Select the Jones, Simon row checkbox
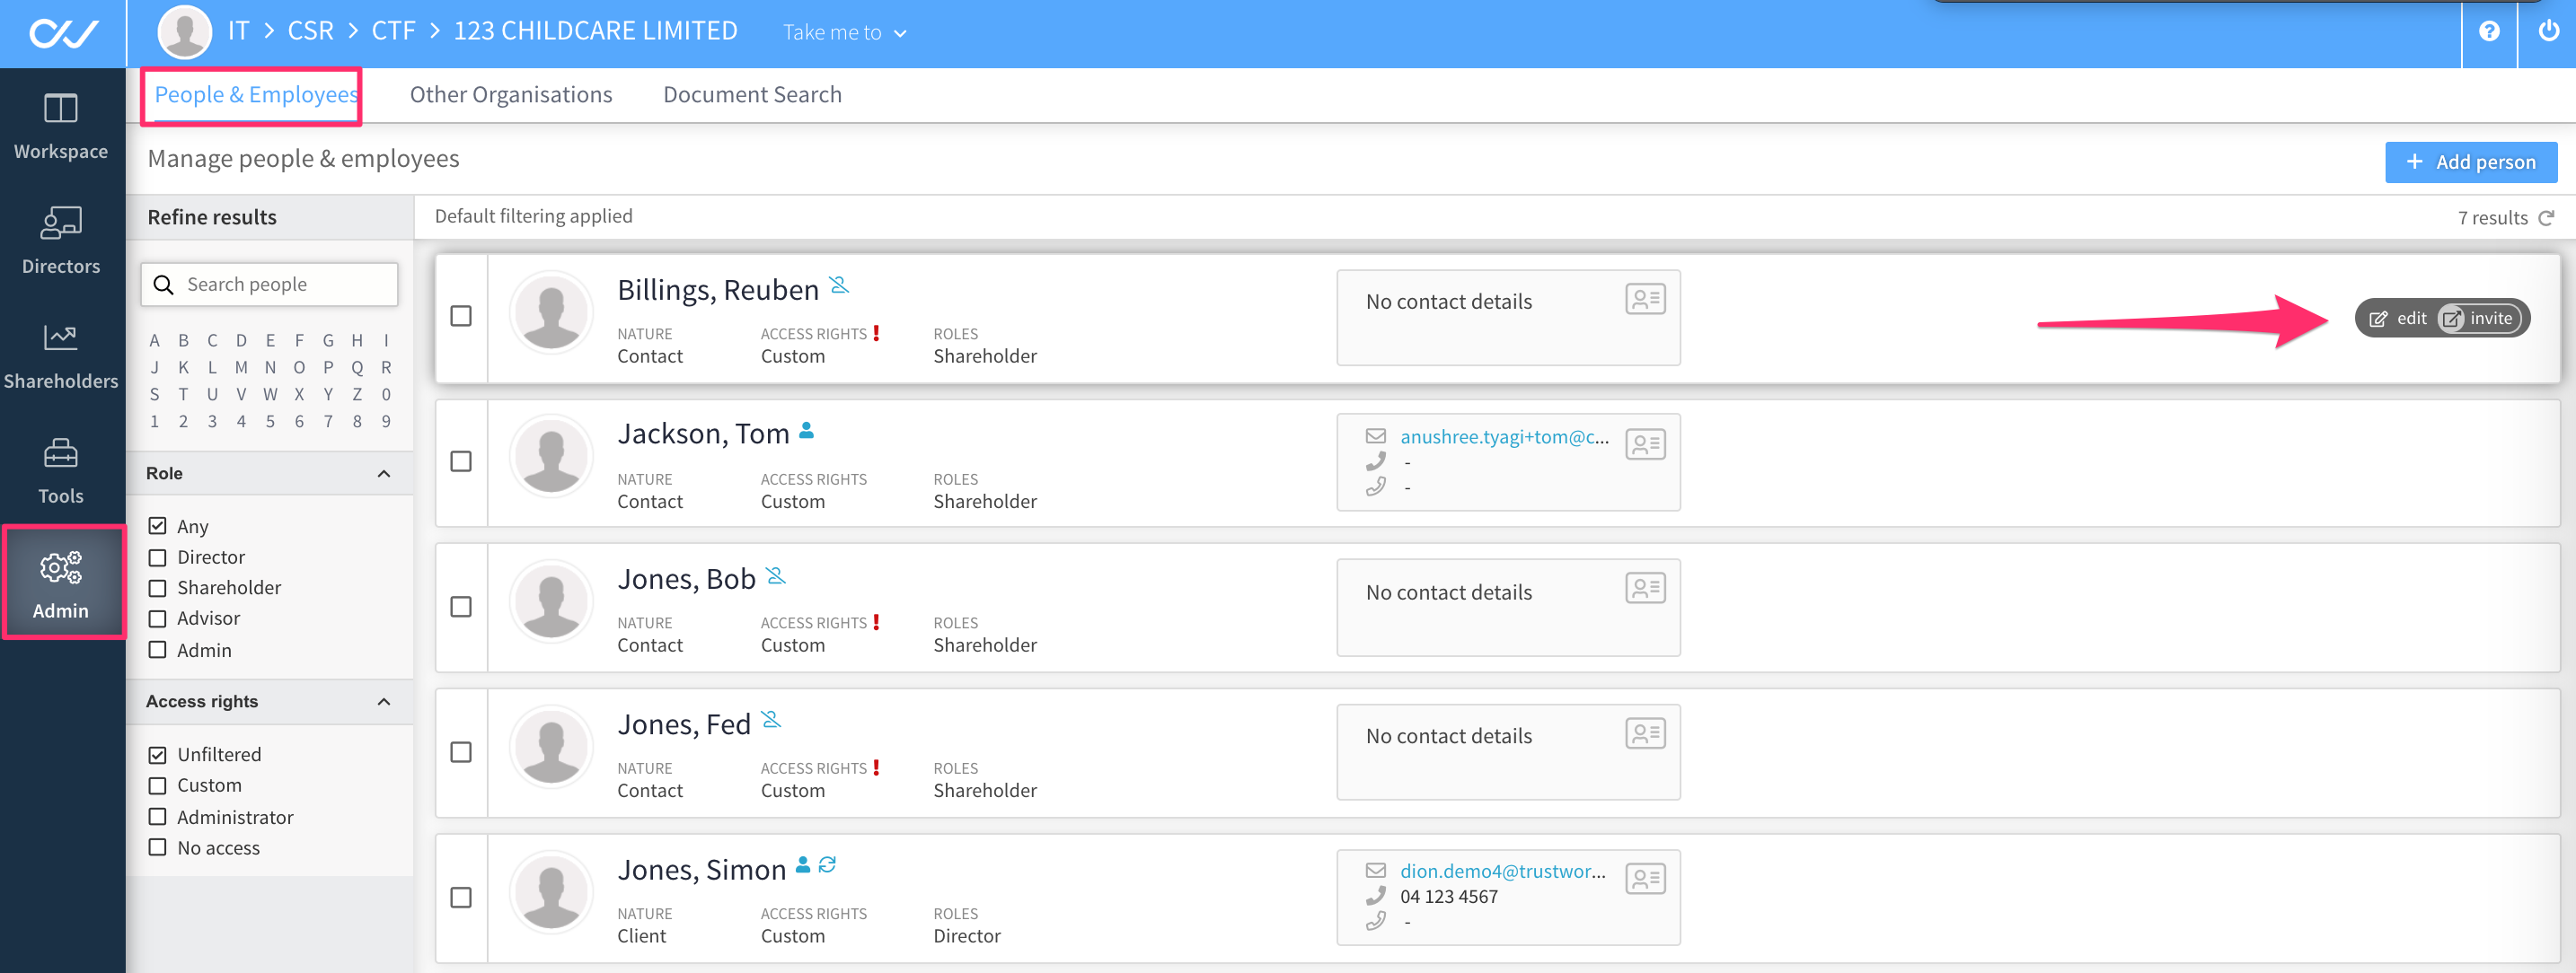The height and width of the screenshot is (973, 2576). tap(461, 898)
